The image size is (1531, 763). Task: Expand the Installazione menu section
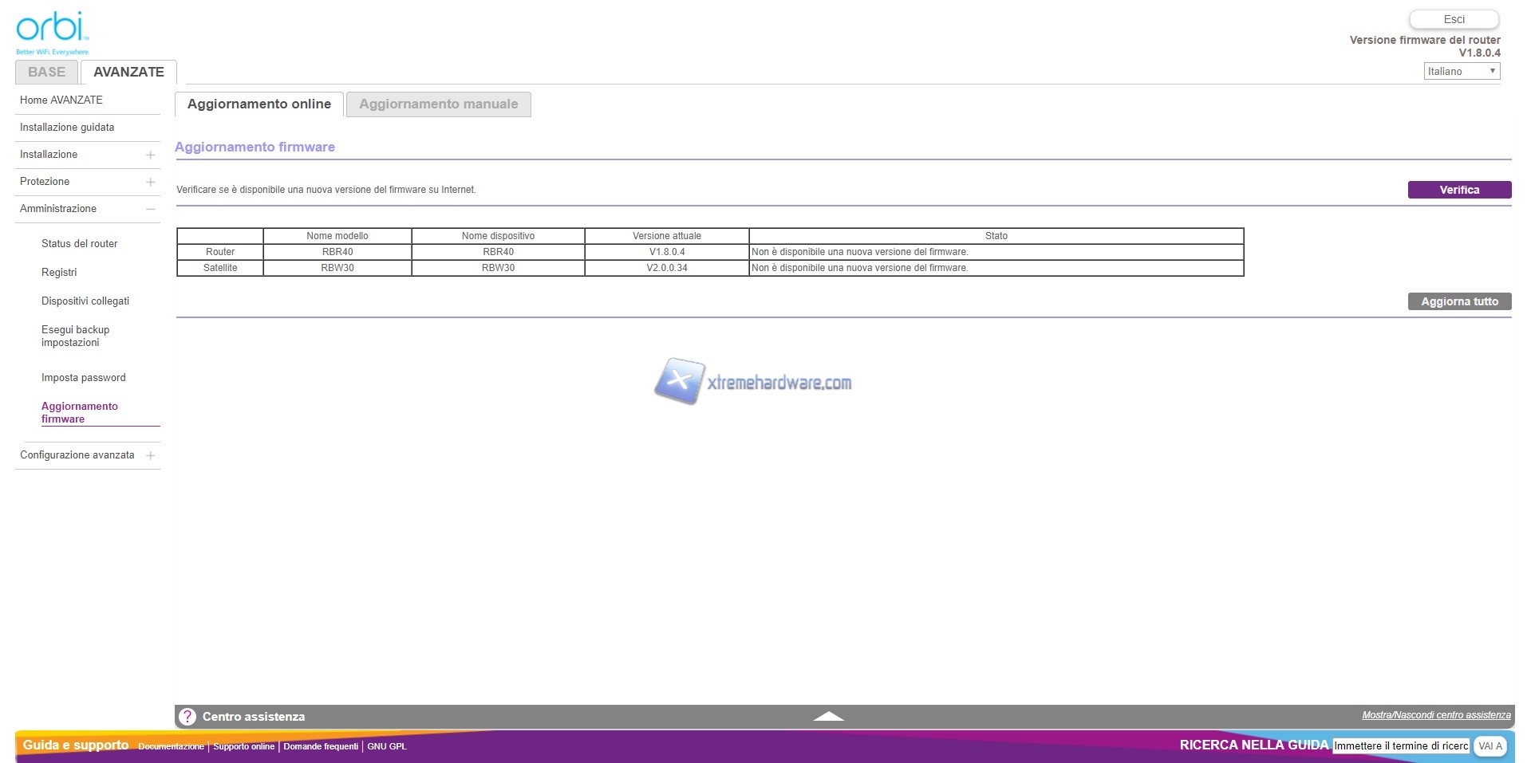pyautogui.click(x=150, y=155)
